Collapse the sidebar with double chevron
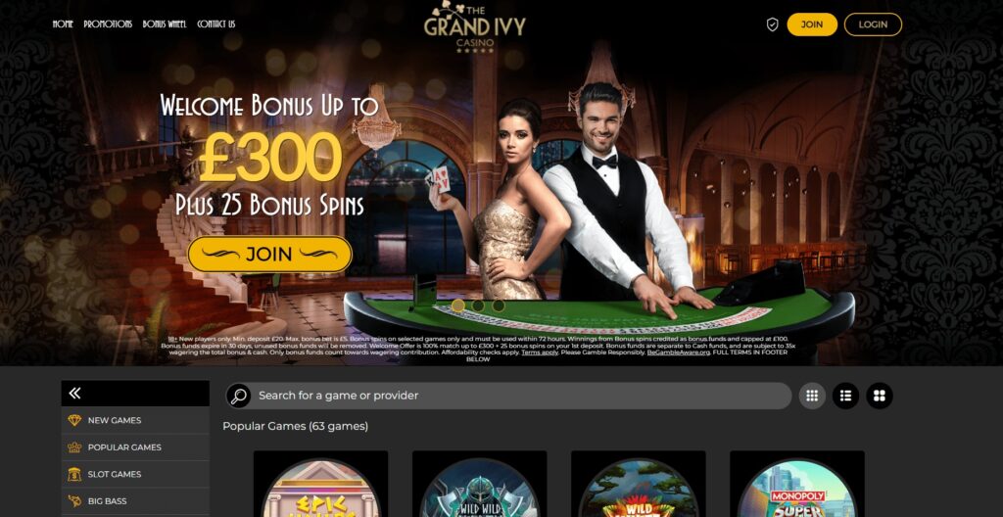1003x517 pixels. tap(74, 393)
